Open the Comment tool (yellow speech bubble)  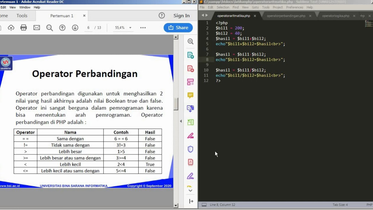pyautogui.click(x=191, y=95)
